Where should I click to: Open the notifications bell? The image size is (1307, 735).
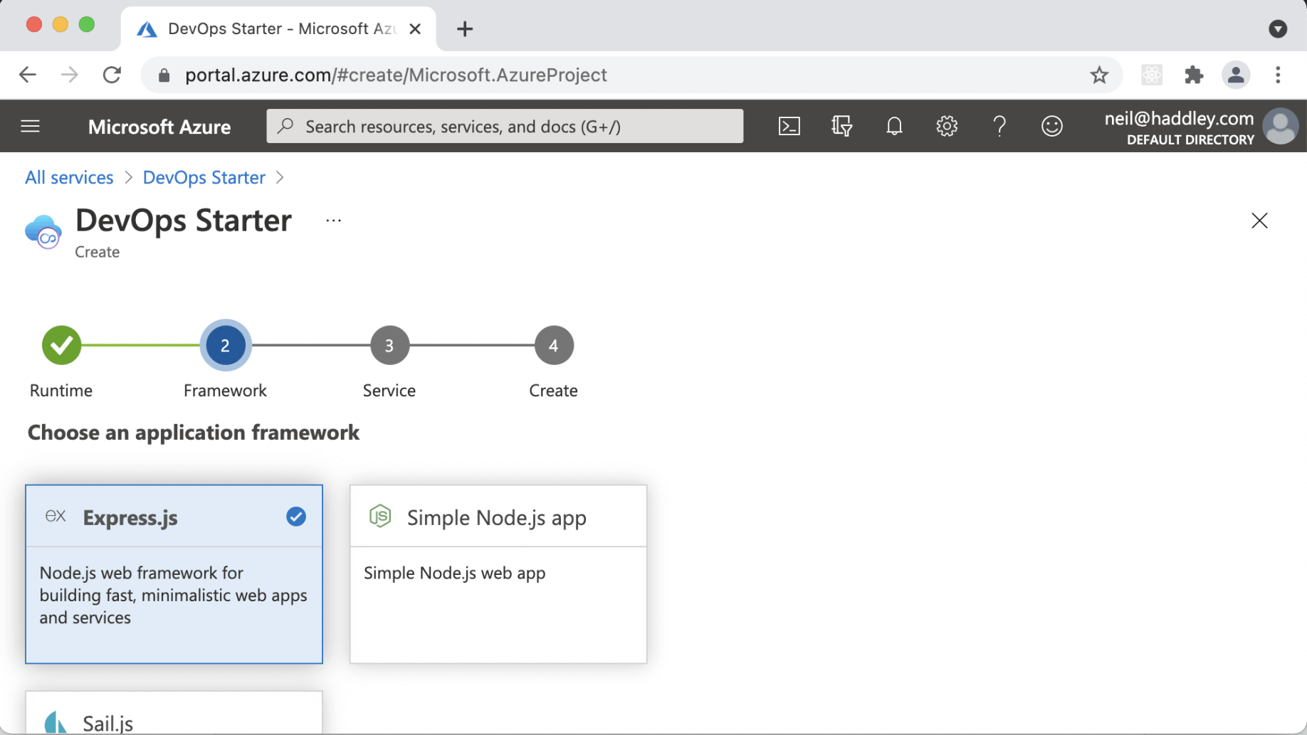tap(894, 127)
